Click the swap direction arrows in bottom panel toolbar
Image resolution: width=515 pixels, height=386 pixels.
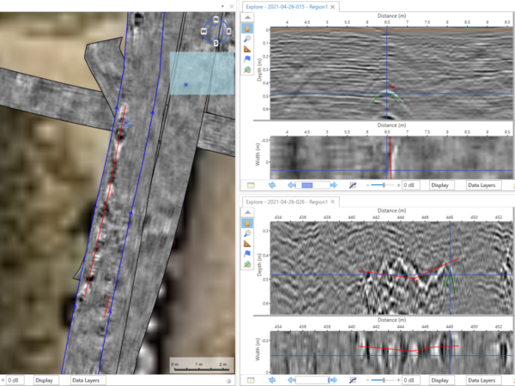(x=272, y=380)
